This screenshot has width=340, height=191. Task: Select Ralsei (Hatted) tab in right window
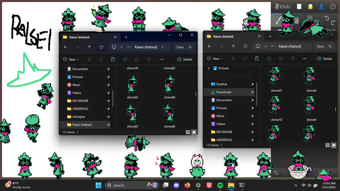pos(234,37)
